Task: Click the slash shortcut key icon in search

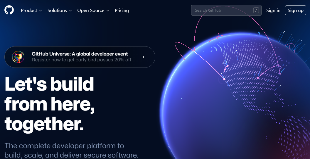Action: pyautogui.click(x=256, y=11)
